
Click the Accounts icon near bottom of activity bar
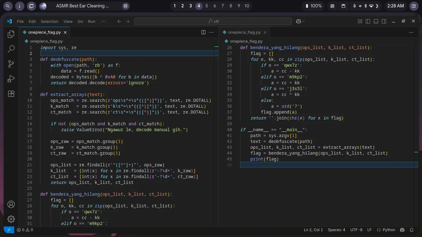pyautogui.click(x=11, y=204)
